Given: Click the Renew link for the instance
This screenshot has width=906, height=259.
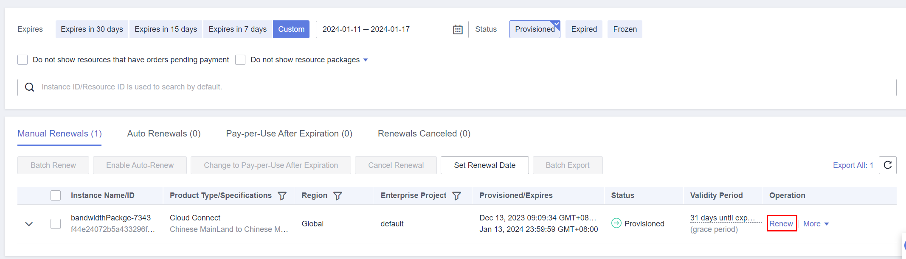Looking at the screenshot, I should tap(781, 224).
